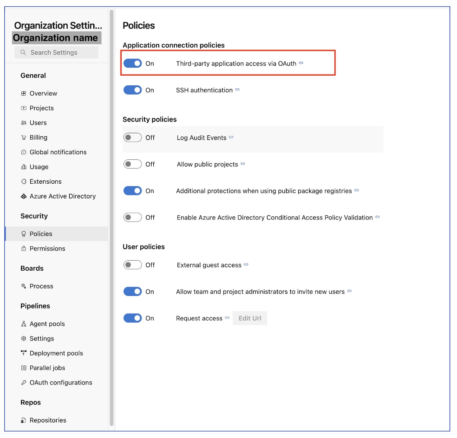Click the Usage bar chart icon
Image resolution: width=457 pixels, height=438 pixels.
click(24, 167)
